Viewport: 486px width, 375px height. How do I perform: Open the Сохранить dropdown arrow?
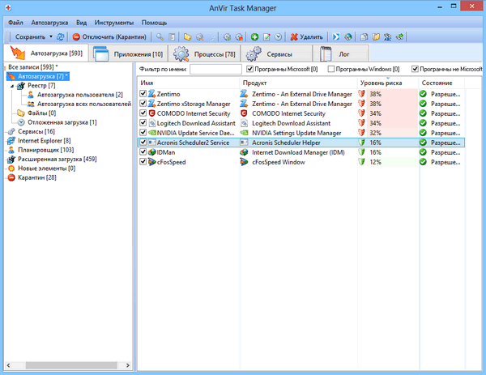click(x=50, y=36)
